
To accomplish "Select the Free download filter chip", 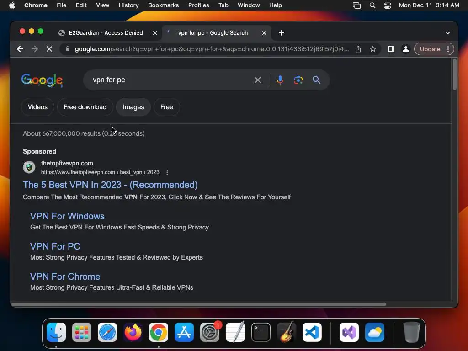I will 85,107.
